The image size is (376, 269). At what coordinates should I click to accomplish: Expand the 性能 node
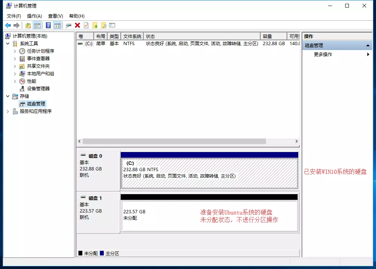coord(15,81)
